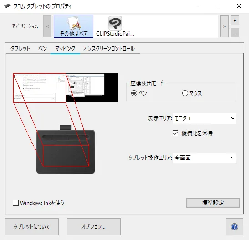Click the monitor 1 preview thumbnail
The width and height of the screenshot is (249, 240).
(40, 88)
